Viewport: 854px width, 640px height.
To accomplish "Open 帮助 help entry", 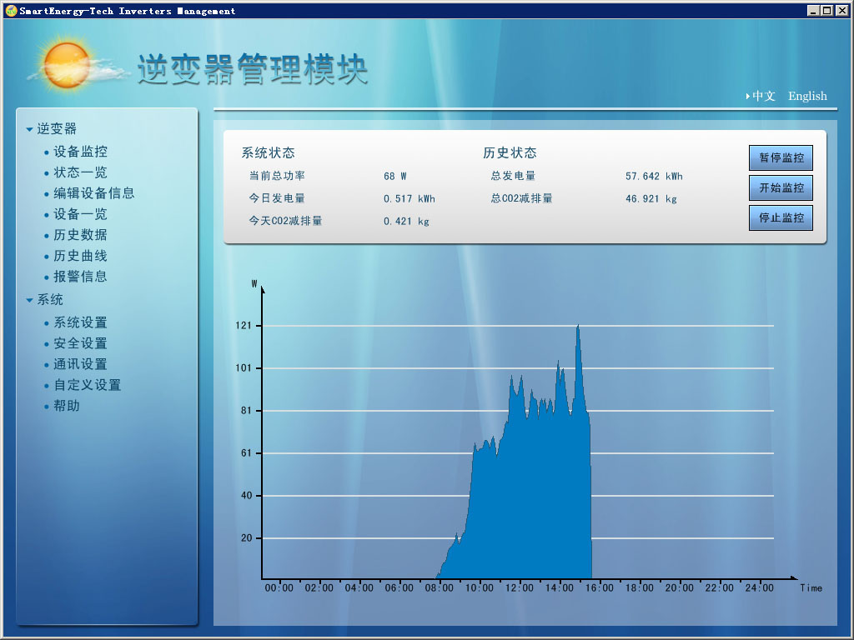I will (x=67, y=406).
